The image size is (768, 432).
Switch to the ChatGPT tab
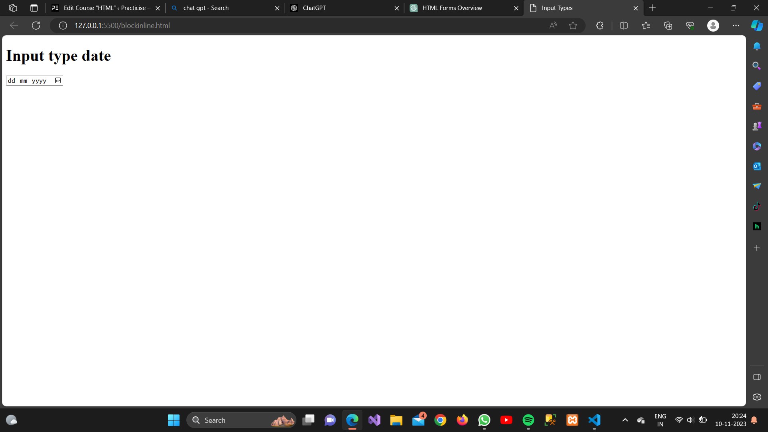tap(344, 8)
